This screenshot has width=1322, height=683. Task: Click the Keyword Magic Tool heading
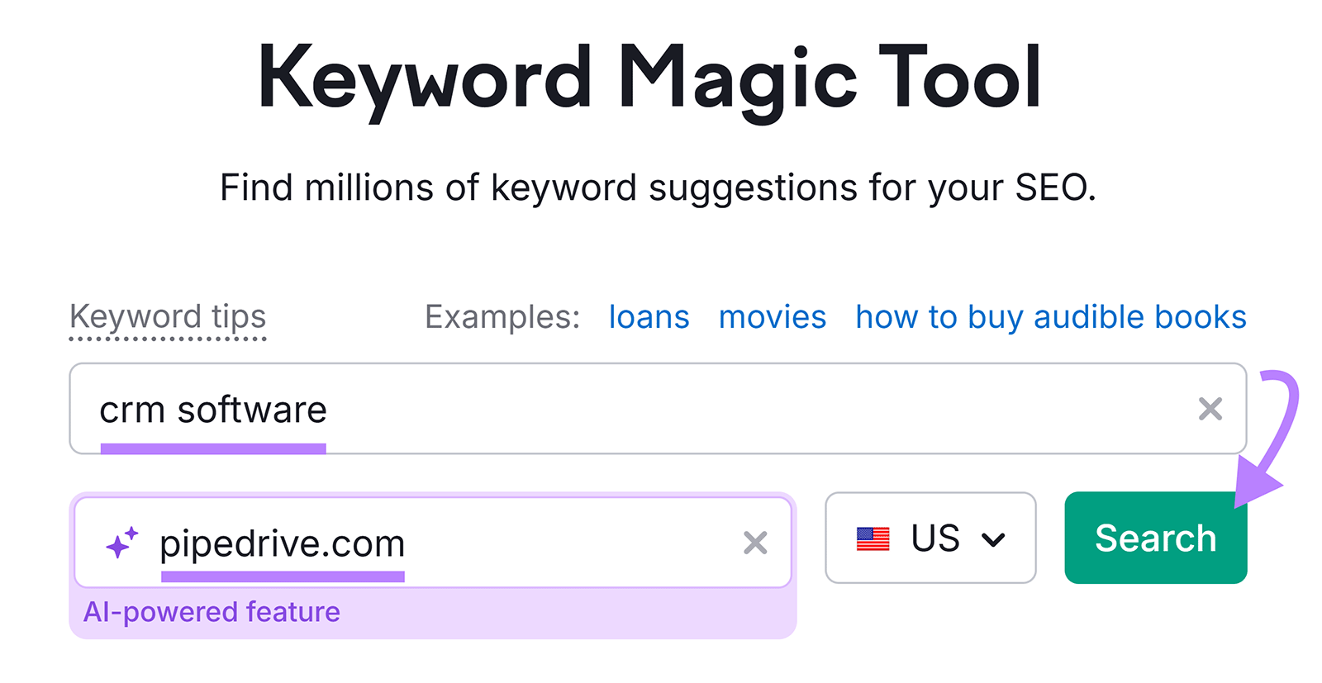649,78
